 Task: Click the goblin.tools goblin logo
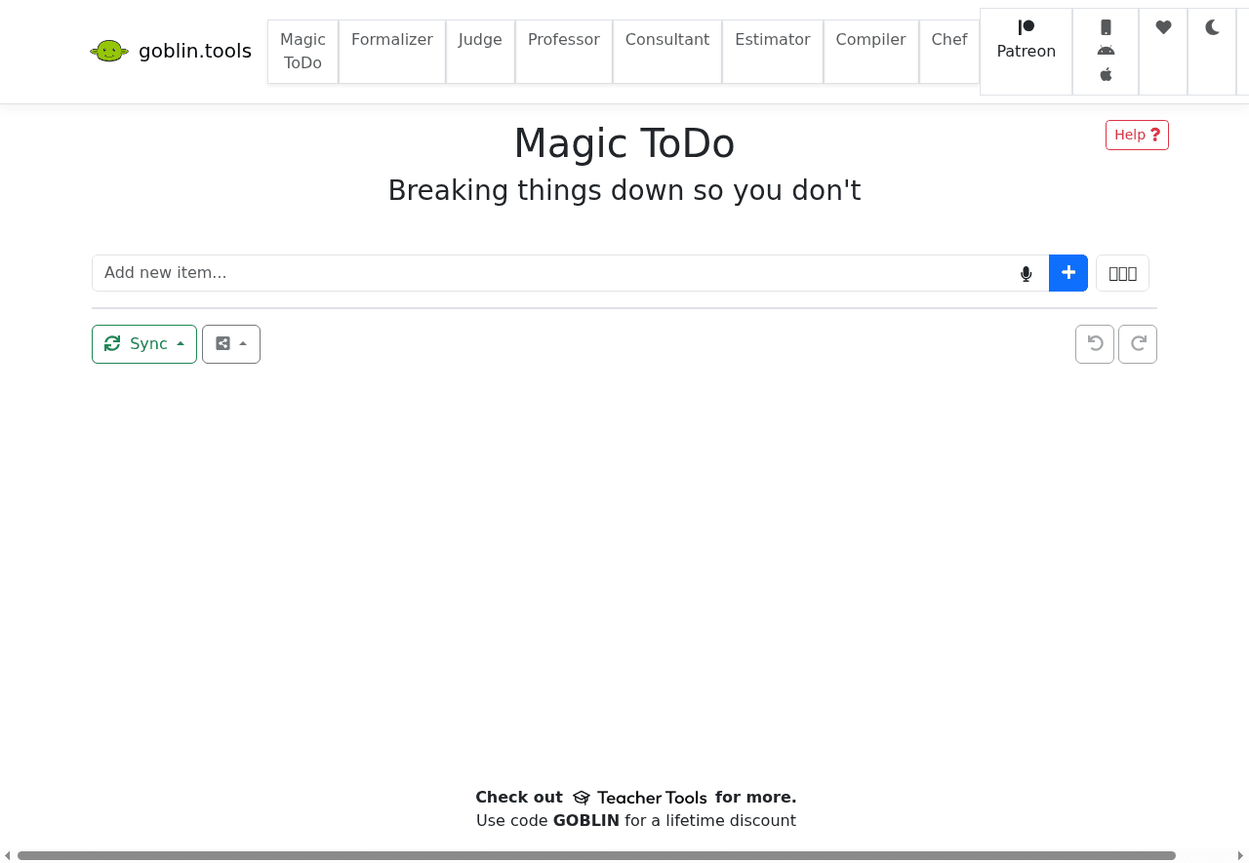[x=107, y=50]
